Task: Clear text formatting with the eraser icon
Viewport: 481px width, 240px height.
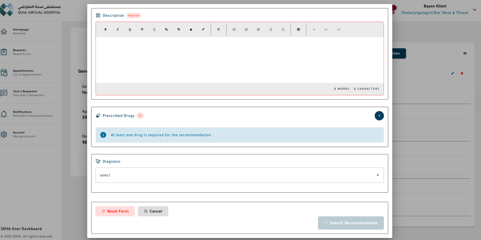Action: 218,29
